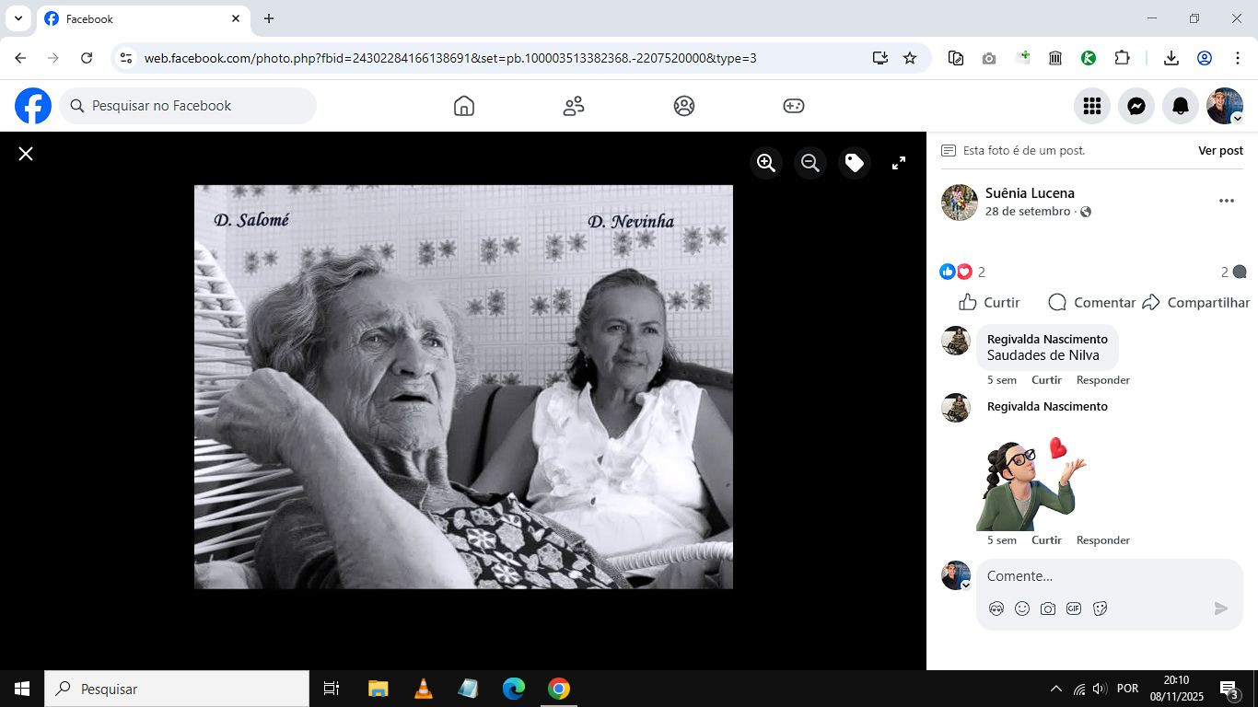Insert an emoji in the comment
This screenshot has height=707, width=1258.
click(1022, 608)
